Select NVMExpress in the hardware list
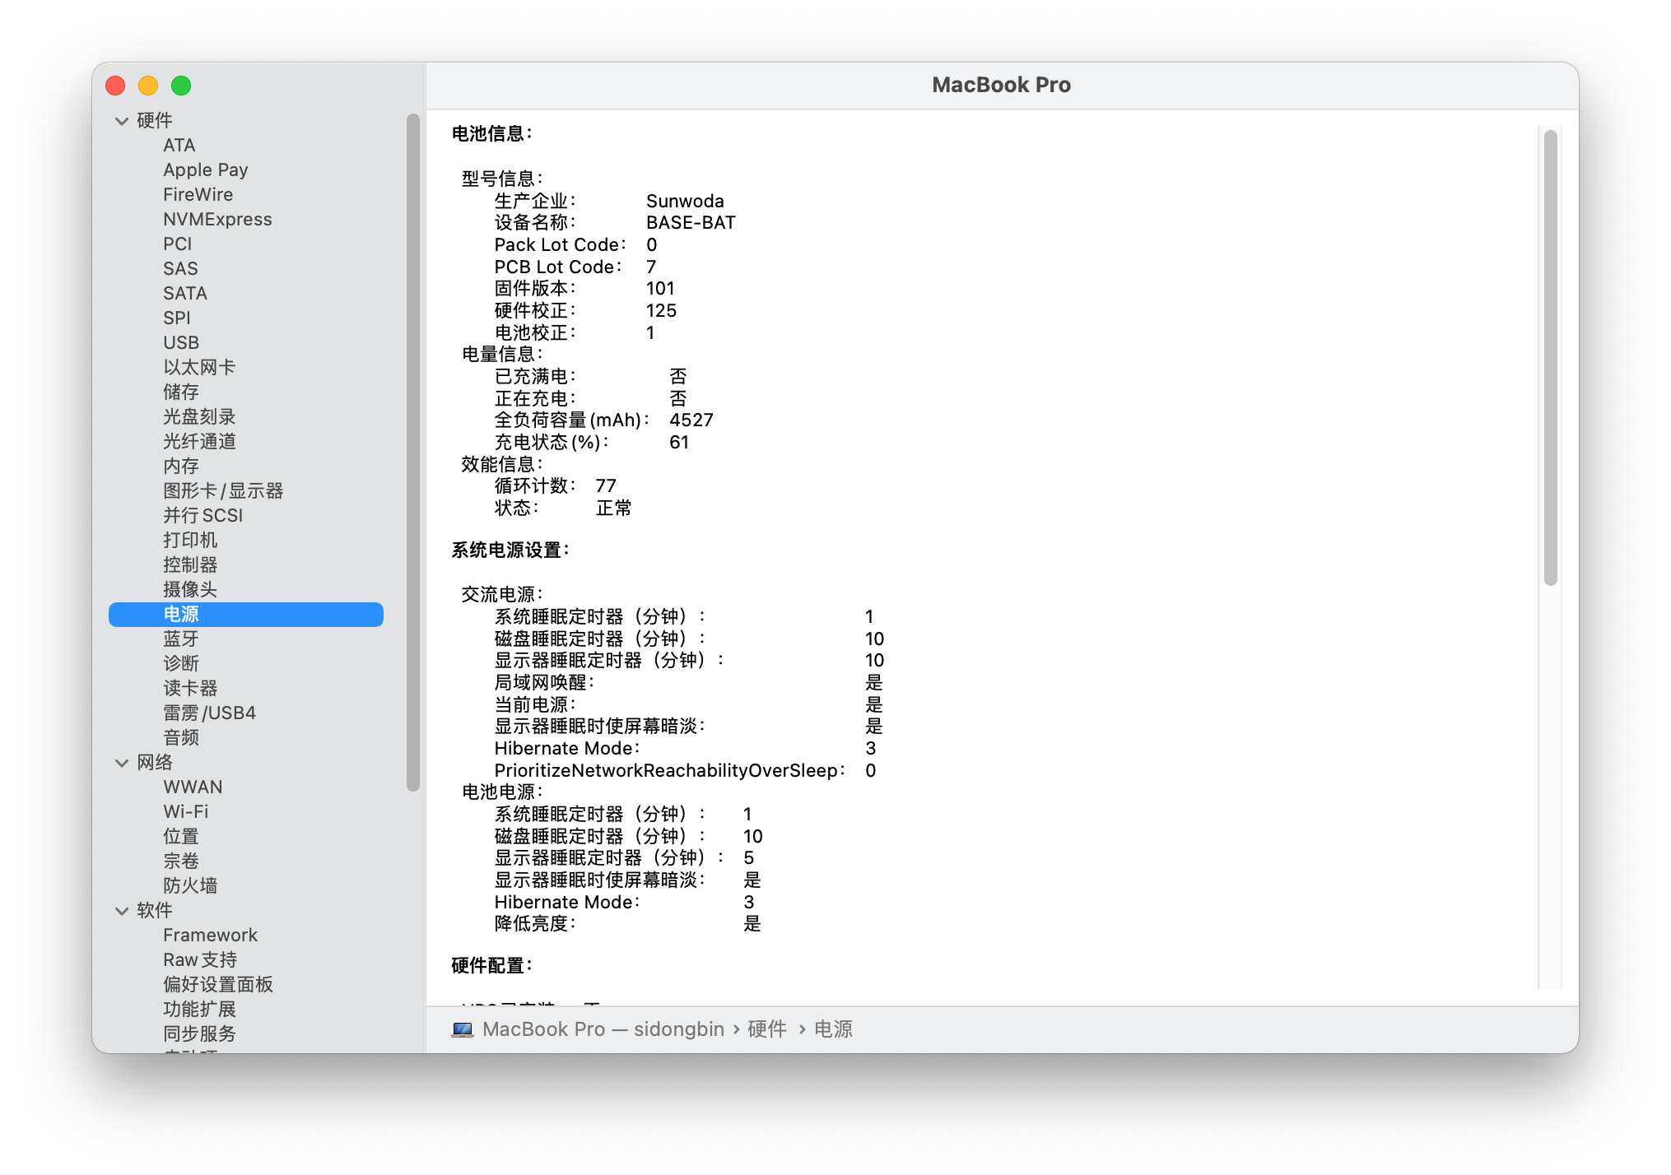The height and width of the screenshot is (1175, 1671). click(217, 219)
